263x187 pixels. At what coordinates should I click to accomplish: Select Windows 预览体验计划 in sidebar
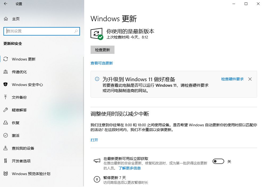[x=42, y=174]
